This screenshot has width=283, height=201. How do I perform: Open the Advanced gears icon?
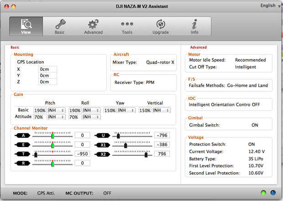point(93,24)
